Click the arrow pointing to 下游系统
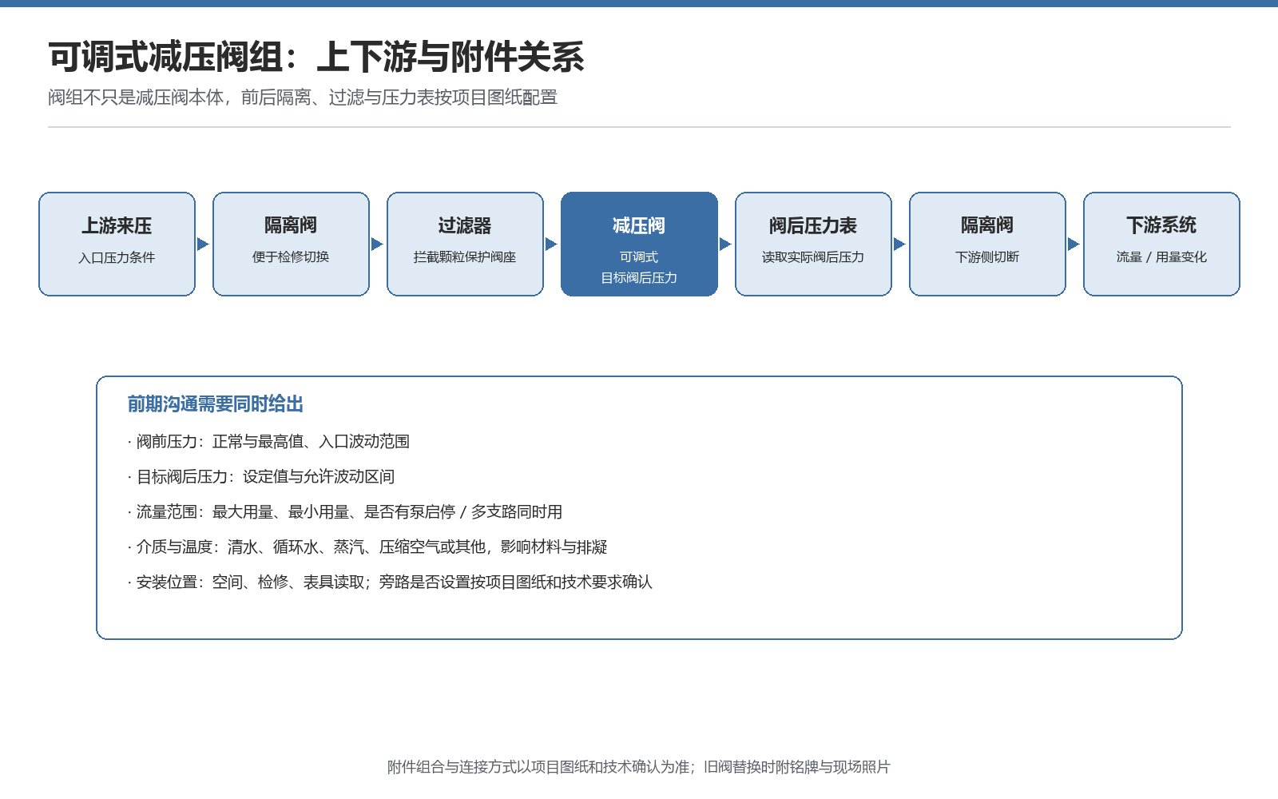The height and width of the screenshot is (799, 1278). 1074,244
